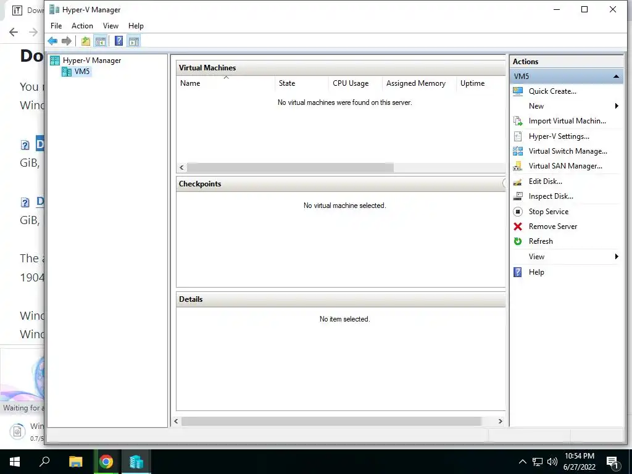
Task: Switch to Chrome on the taskbar
Action: pos(106,462)
